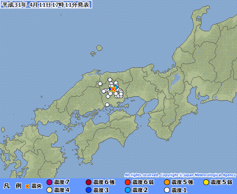The width and height of the screenshot is (237, 194).
Task: Select the intensity 3 blue legend circle
Action: 88,190
